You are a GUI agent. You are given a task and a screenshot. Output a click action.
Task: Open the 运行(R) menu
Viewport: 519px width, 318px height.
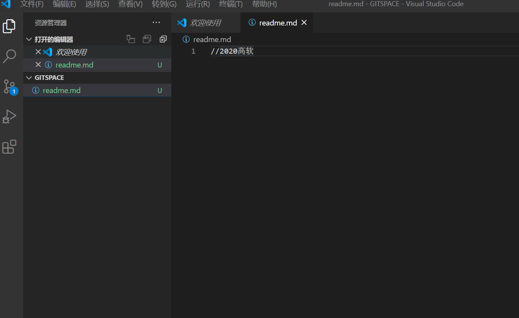tap(198, 4)
